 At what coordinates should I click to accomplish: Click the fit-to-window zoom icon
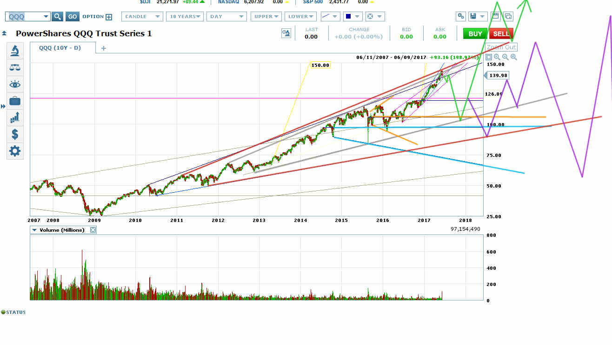pyautogui.click(x=489, y=57)
